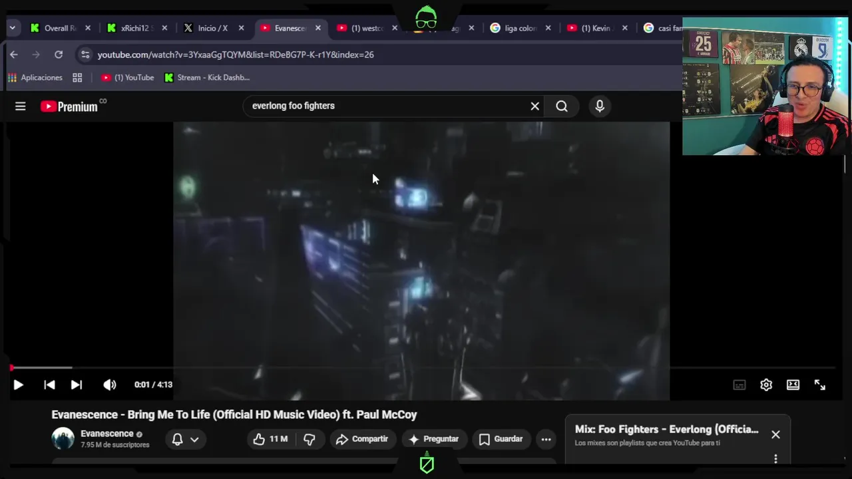
Task: Open notification bell dropdown for Evanescence
Action: [185, 439]
